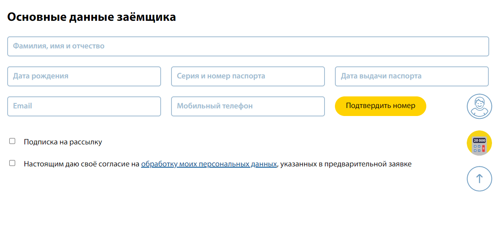
Task: Open the support assistant avatar icon
Action: coord(479,106)
